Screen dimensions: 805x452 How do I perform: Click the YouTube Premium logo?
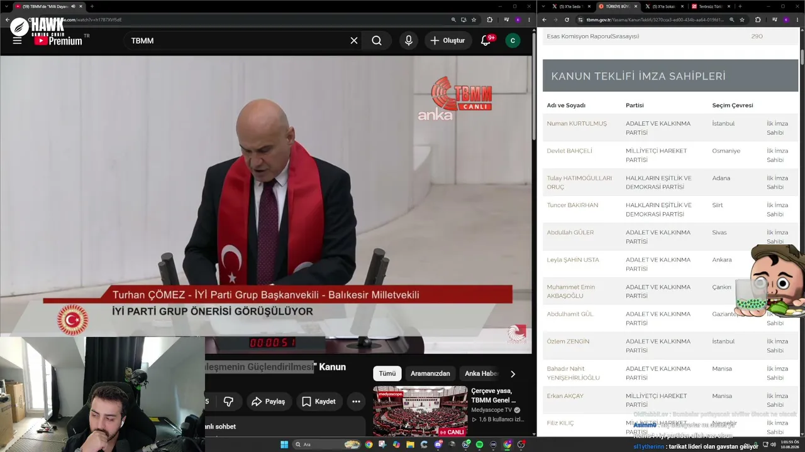[x=58, y=41]
